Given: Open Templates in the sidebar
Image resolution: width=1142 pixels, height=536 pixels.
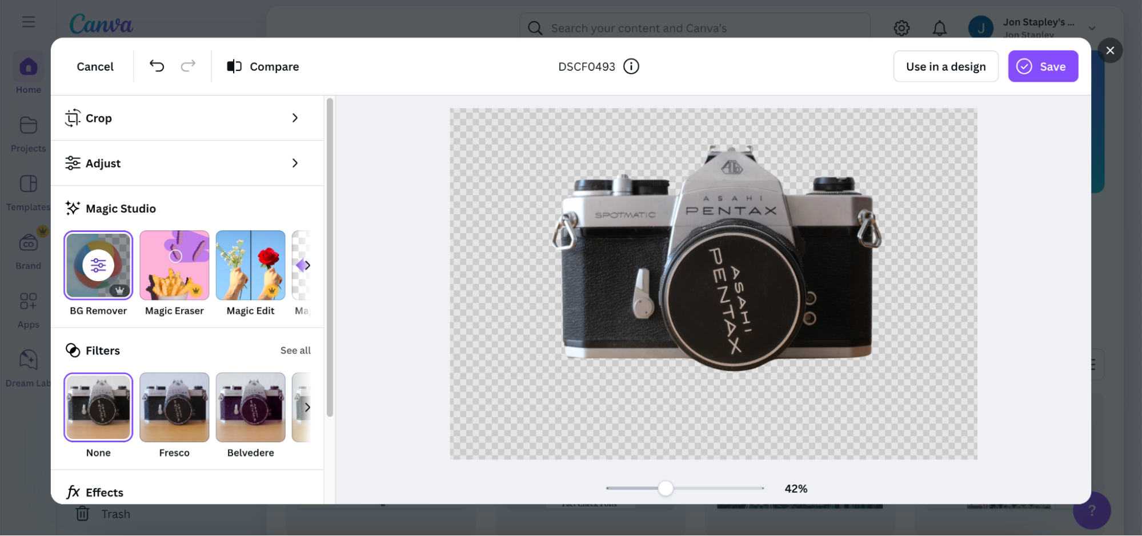Looking at the screenshot, I should click(x=29, y=193).
